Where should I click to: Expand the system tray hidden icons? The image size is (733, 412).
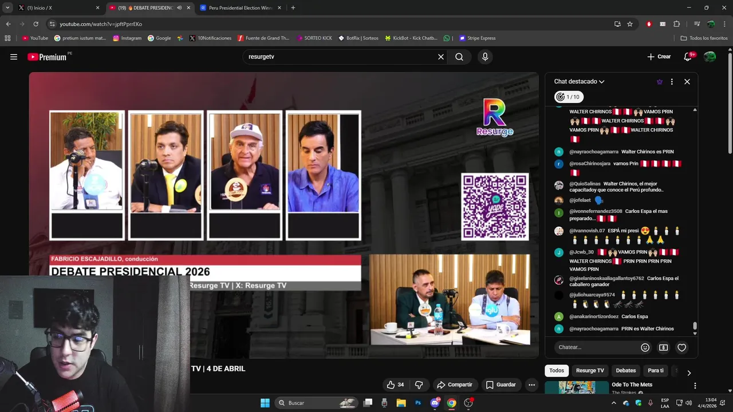(x=614, y=403)
